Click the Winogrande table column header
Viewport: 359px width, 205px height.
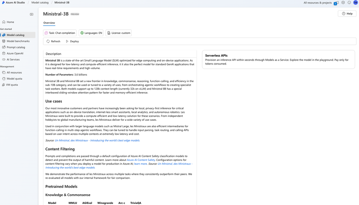pos(105,203)
